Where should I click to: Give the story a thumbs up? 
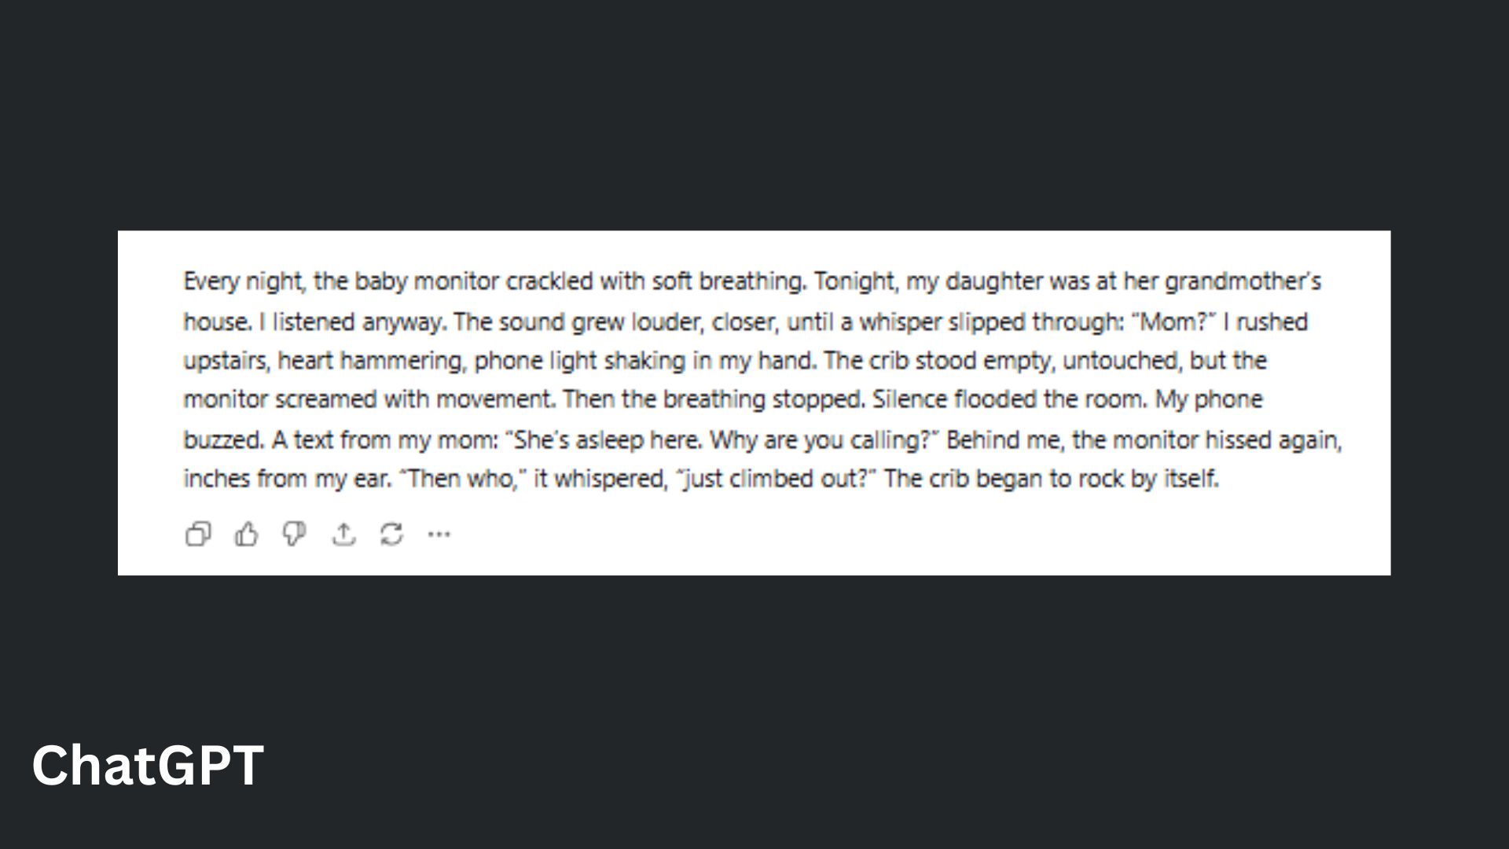coord(246,535)
